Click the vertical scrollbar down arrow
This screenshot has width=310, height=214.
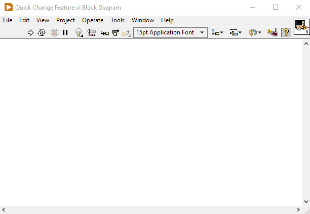tap(306, 201)
